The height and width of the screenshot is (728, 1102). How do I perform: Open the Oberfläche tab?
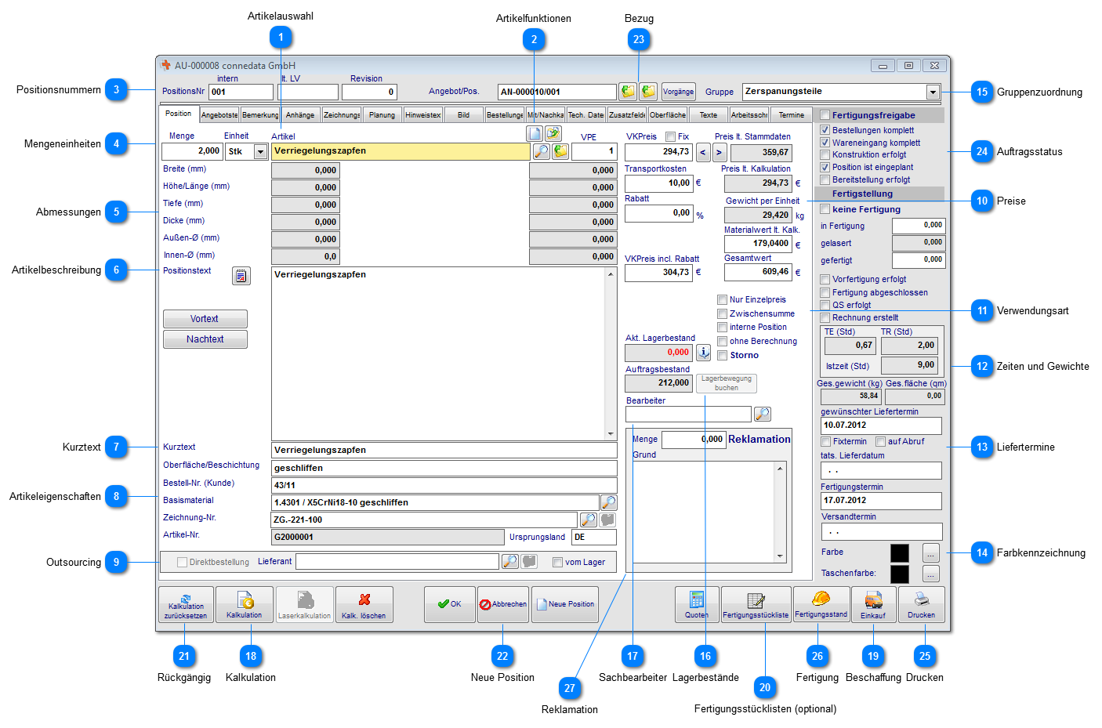668,114
